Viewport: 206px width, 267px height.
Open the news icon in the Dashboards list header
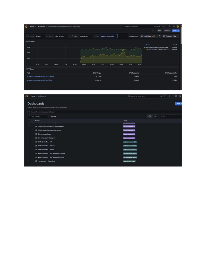pyautogui.click(x=180, y=96)
